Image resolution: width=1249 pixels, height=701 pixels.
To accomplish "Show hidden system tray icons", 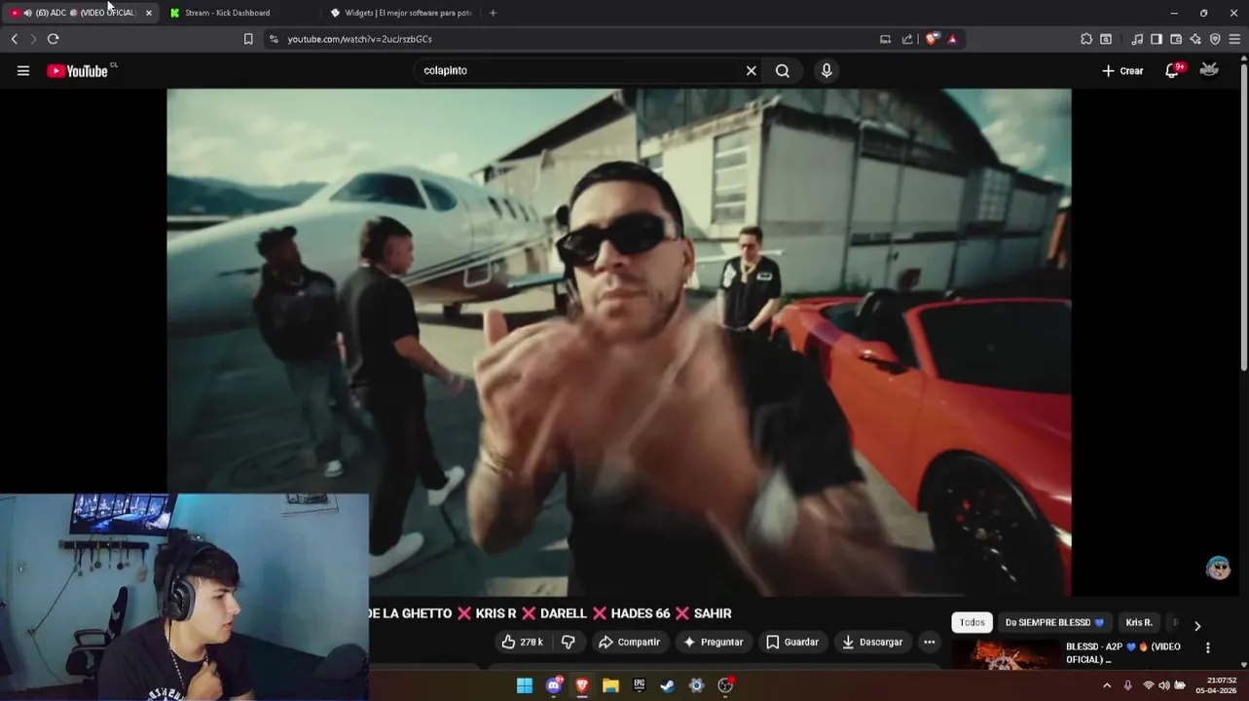I will [x=1107, y=685].
